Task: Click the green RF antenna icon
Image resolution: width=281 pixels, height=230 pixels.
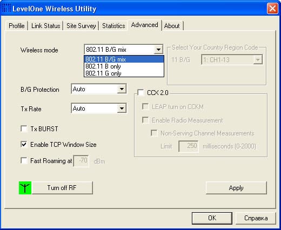Action: coord(25,188)
